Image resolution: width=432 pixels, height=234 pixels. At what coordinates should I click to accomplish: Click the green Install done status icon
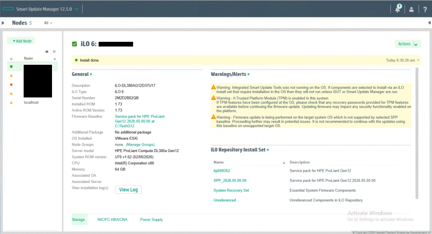(x=76, y=60)
